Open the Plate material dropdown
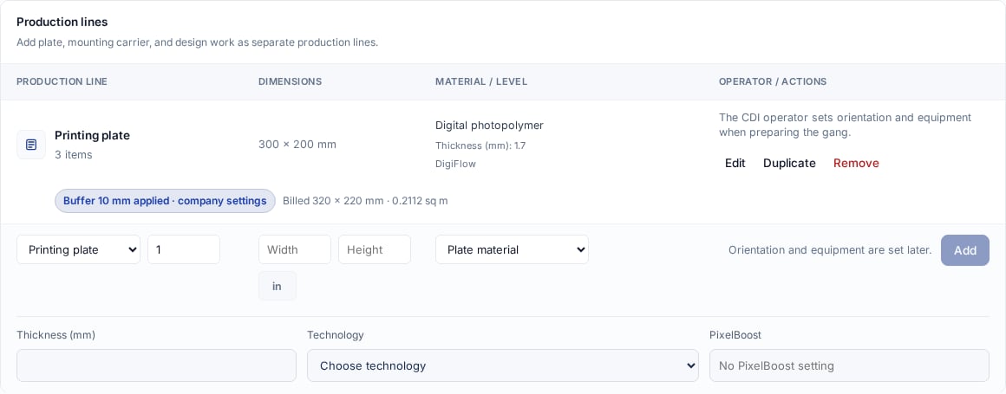1006x394 pixels. coord(512,250)
